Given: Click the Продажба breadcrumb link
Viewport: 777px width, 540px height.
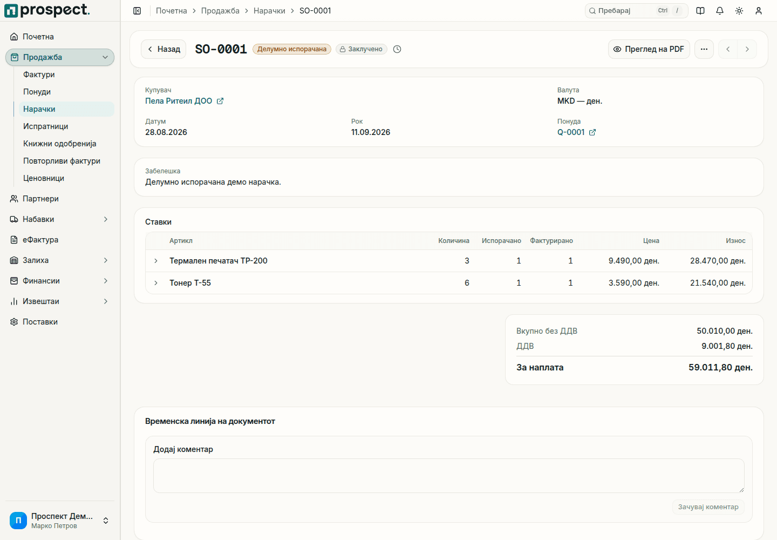Looking at the screenshot, I should [x=220, y=11].
